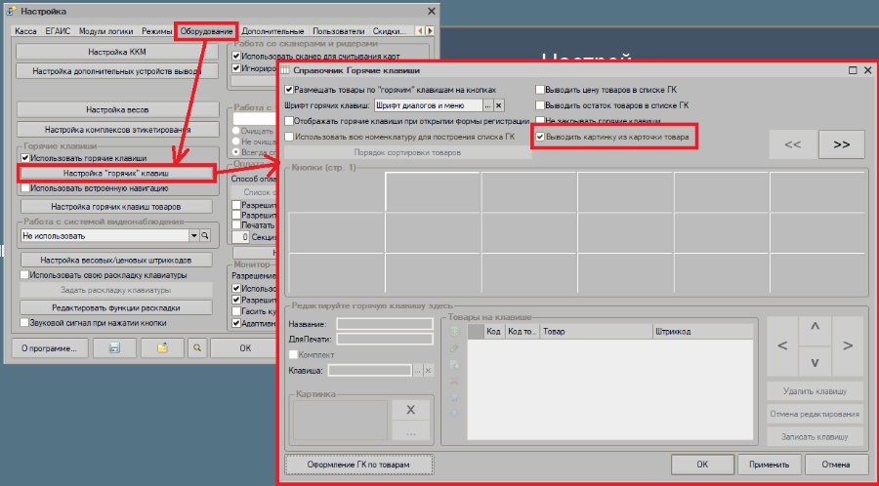Enable Выводить остаток товаров в списке ГК
Screen dimensions: 879x486
coord(540,105)
